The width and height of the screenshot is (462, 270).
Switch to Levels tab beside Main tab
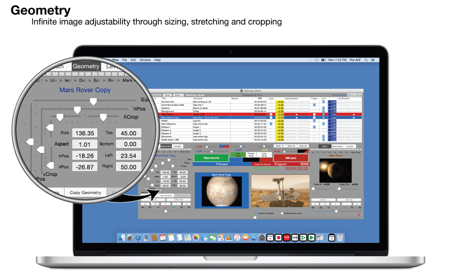pos(350,146)
